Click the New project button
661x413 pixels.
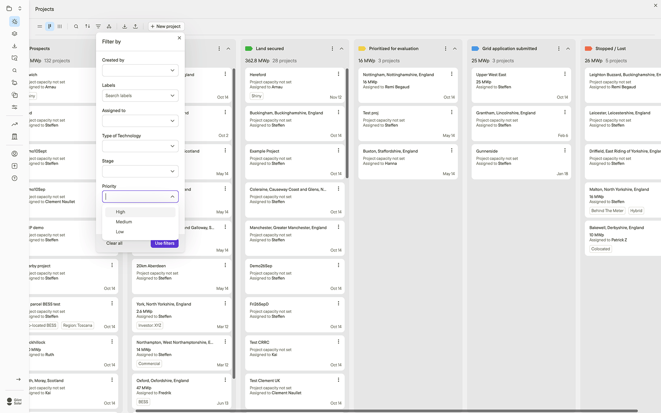click(x=166, y=26)
